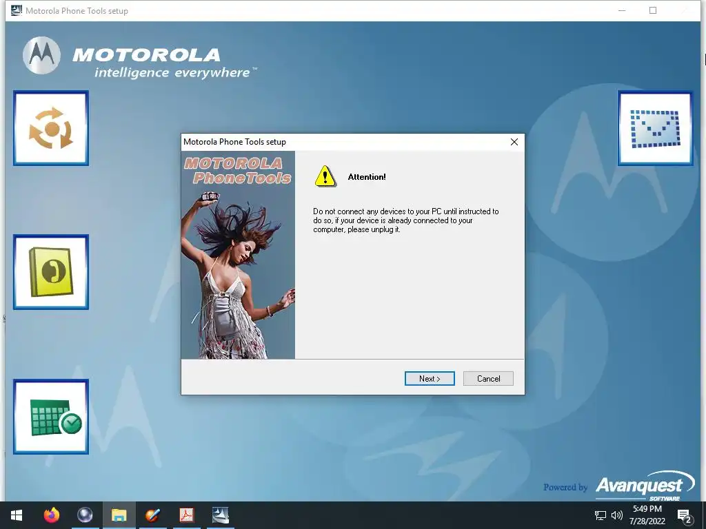Cancel the Motorola Phone Tools setup
This screenshot has width=706, height=529.
pyautogui.click(x=488, y=378)
